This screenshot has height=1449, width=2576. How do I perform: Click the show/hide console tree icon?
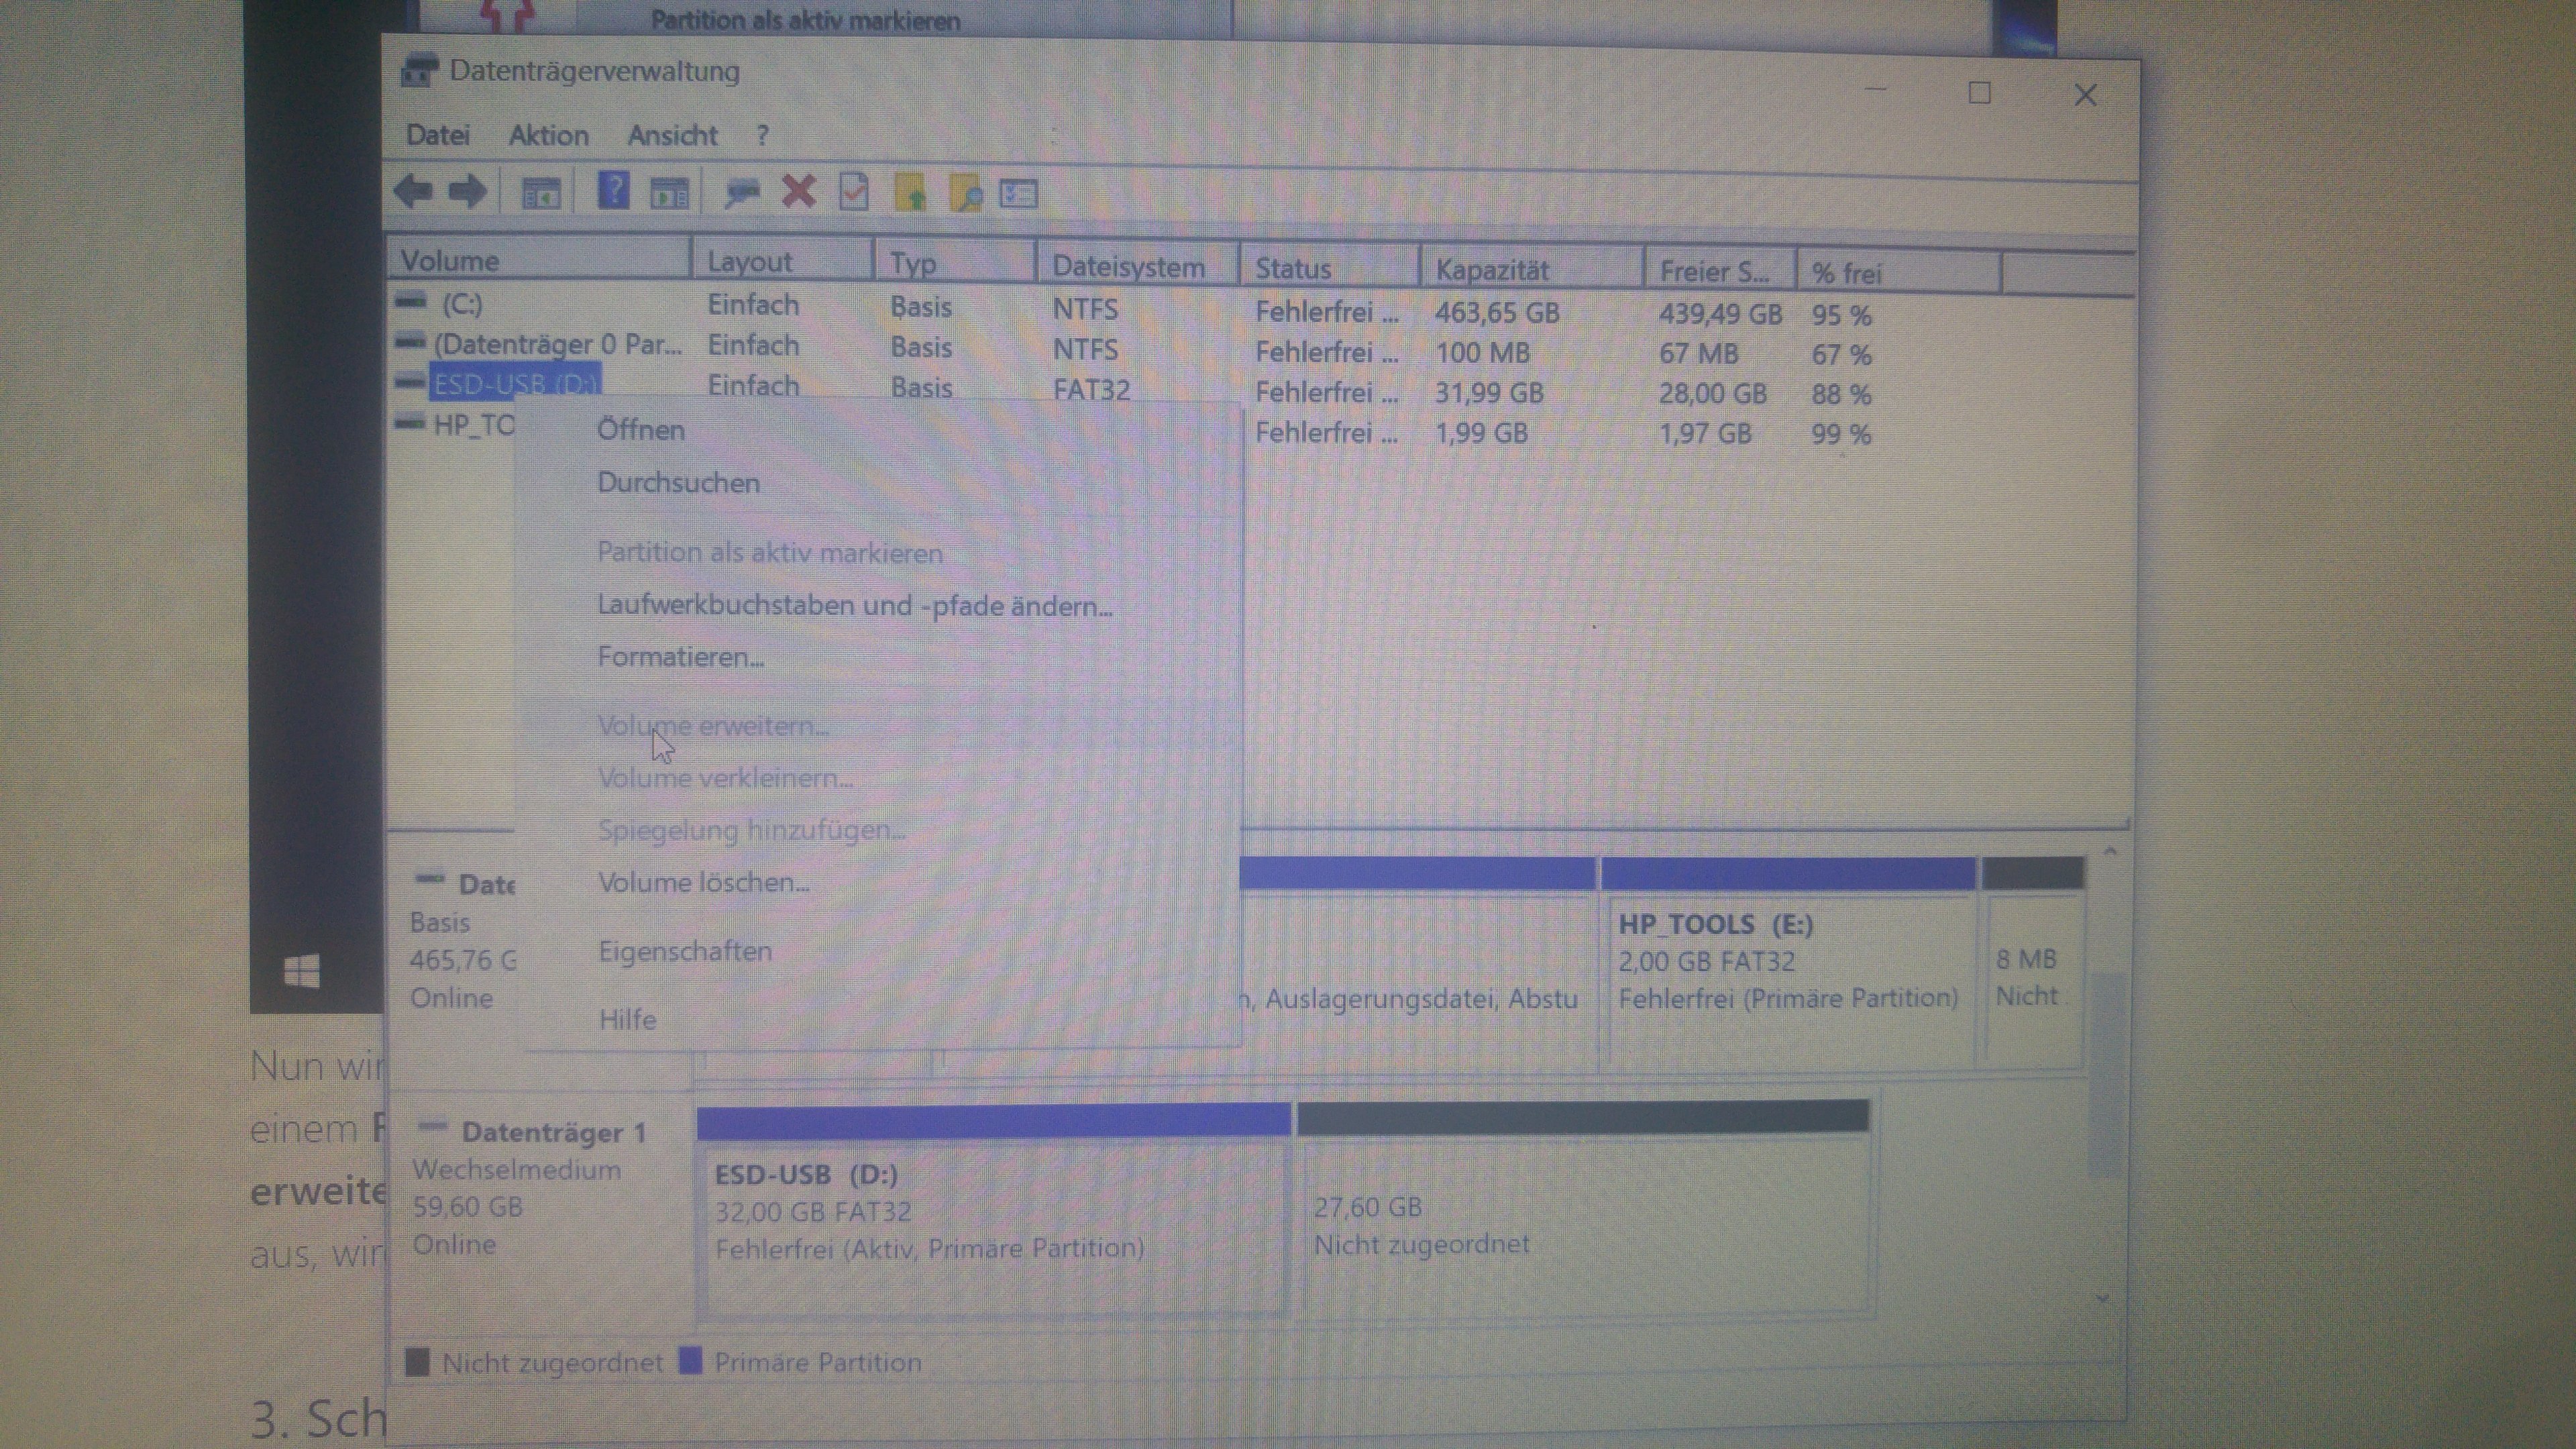click(x=541, y=192)
